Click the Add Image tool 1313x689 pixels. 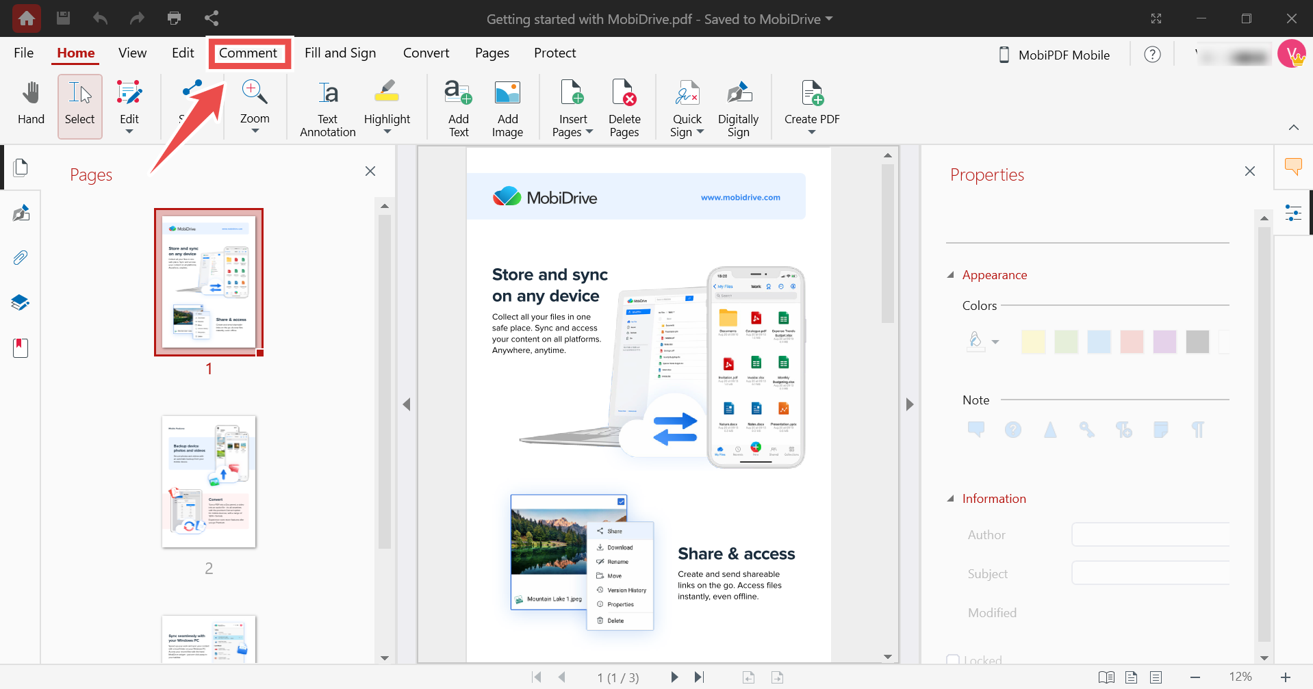(x=507, y=108)
